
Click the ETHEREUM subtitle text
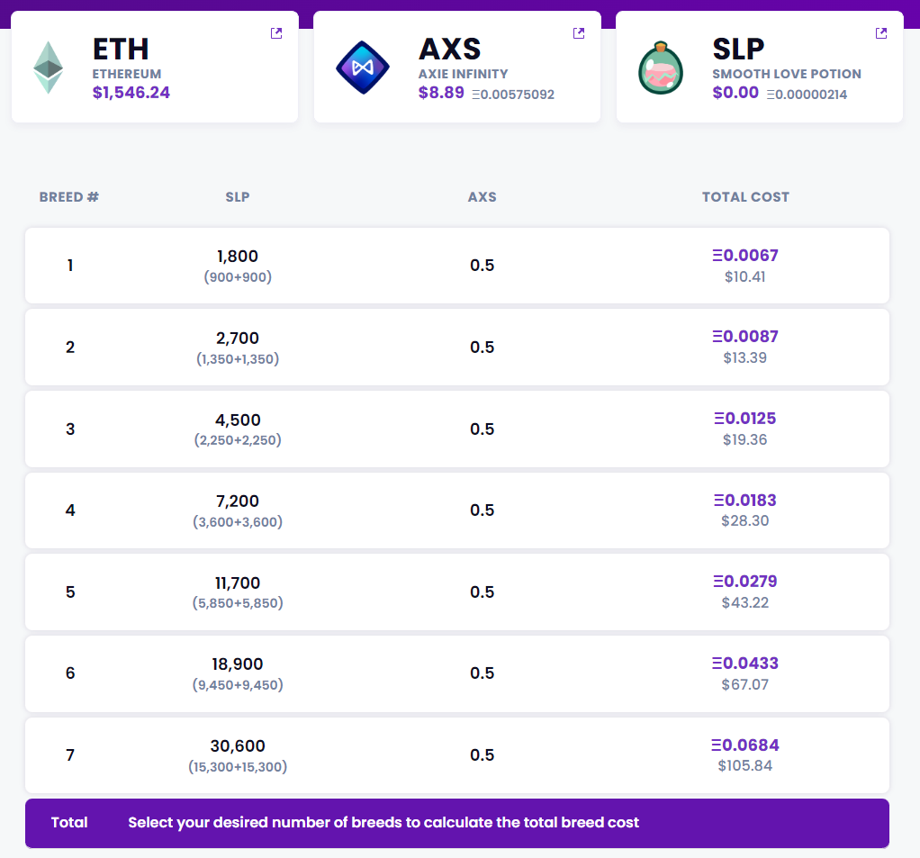pos(127,74)
